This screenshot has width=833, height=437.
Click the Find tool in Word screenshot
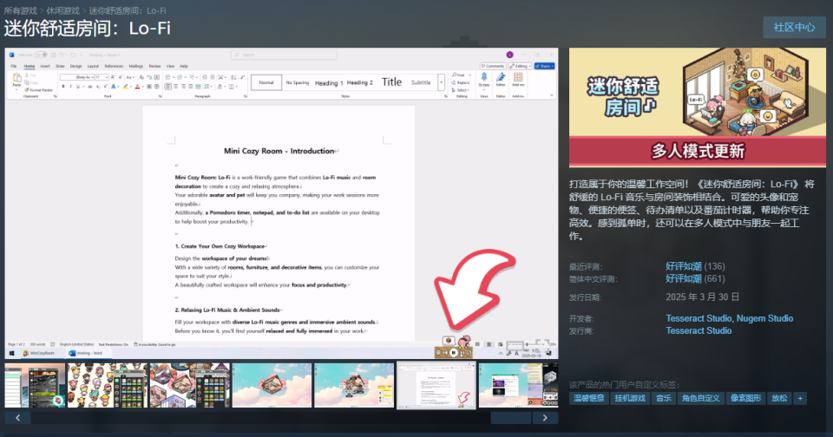[x=458, y=75]
